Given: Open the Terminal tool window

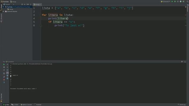Looking at the screenshot, I should pyautogui.click(x=38, y=105).
